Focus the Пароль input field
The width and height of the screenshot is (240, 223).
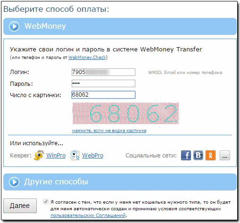(103, 83)
